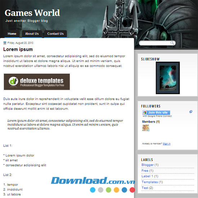Click the '3. ut labore' list item

click(12, 194)
